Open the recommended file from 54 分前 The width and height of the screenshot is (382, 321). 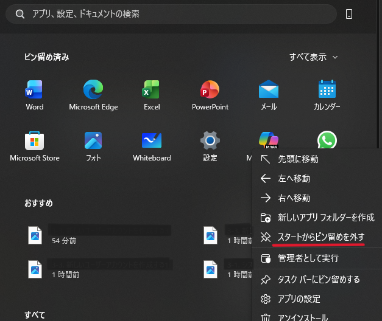coord(99,235)
